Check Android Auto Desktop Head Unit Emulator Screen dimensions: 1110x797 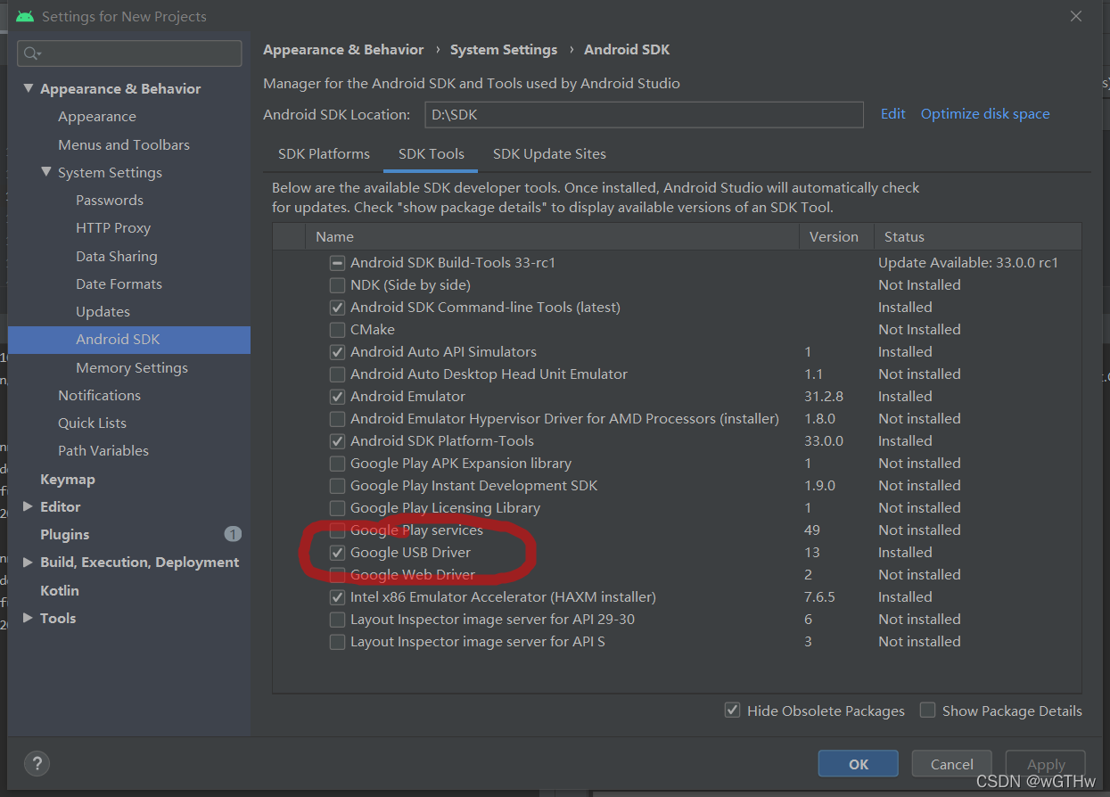pos(337,374)
